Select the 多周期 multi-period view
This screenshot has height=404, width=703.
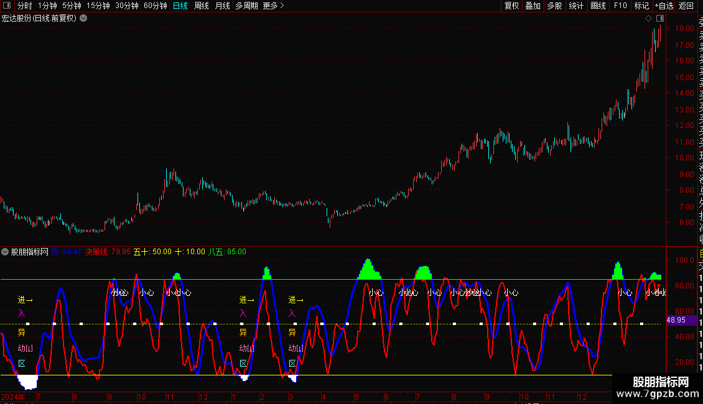[x=246, y=6]
